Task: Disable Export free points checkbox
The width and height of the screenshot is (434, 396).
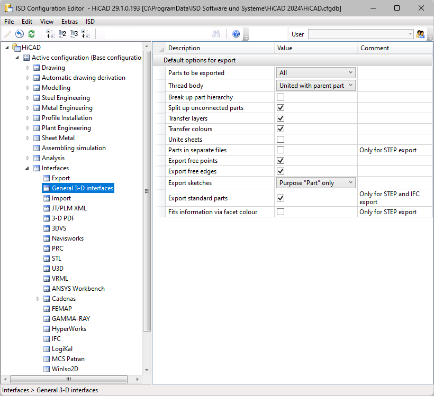Action: point(281,160)
